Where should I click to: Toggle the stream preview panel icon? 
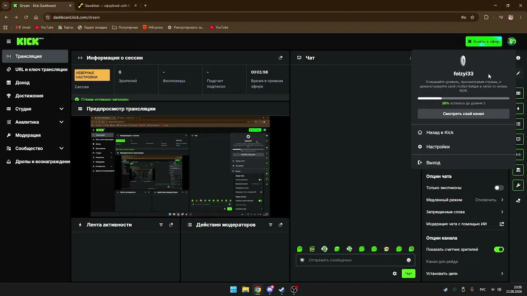tap(518, 93)
